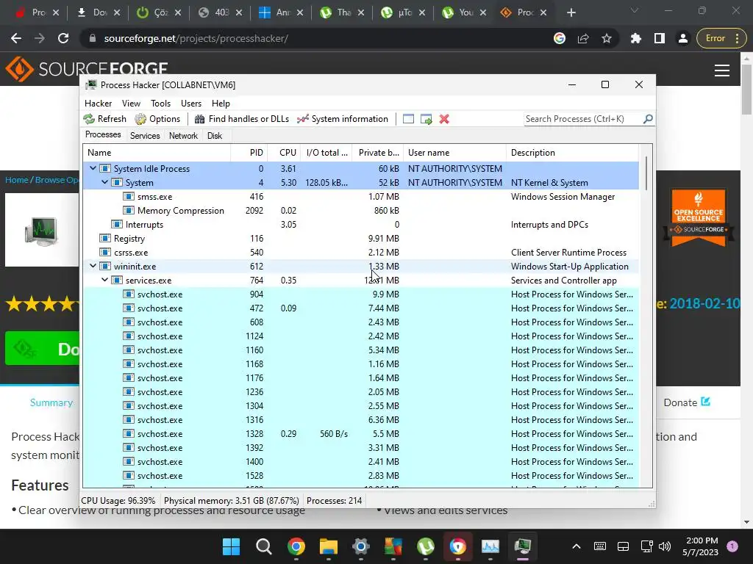Sort by the Description column header

click(572, 153)
